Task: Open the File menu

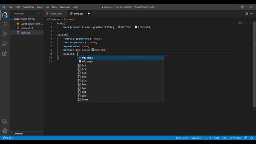Action: click(x=10, y=7)
